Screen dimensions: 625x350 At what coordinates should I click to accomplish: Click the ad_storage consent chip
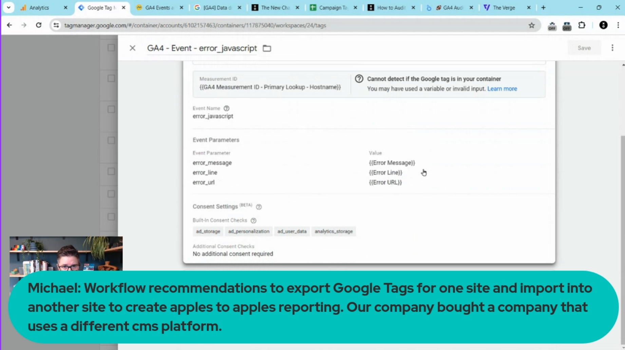click(208, 231)
